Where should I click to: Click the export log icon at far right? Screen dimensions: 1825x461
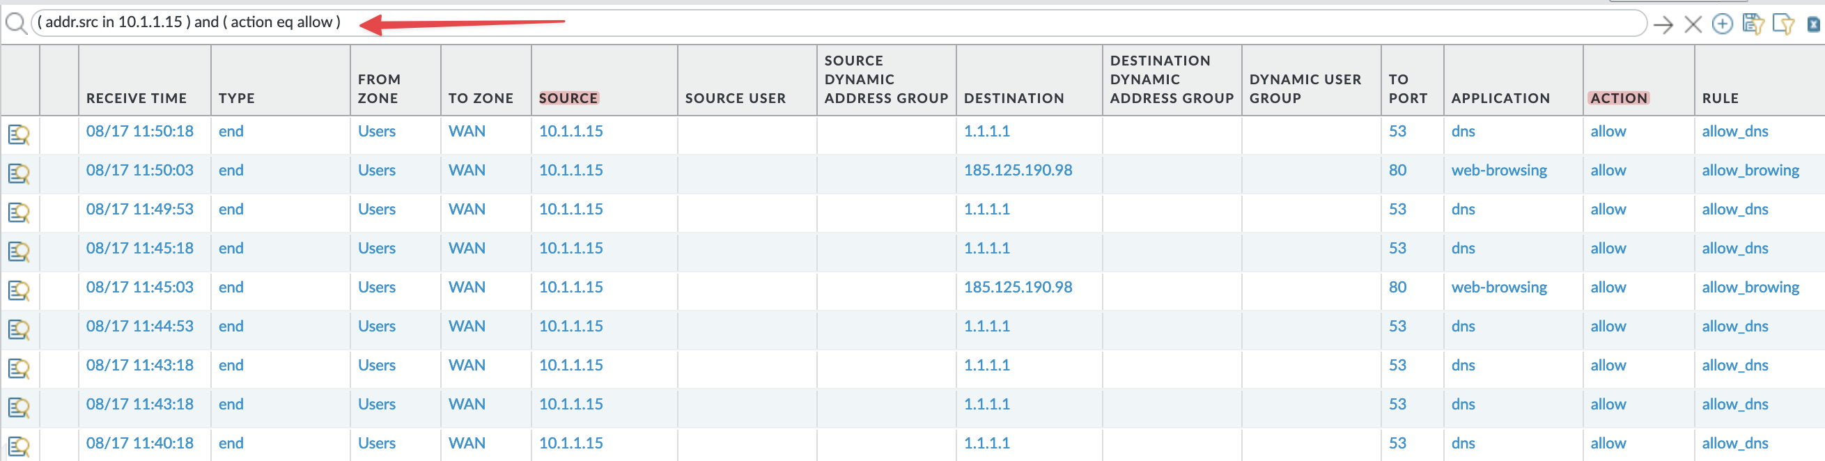coord(1814,24)
